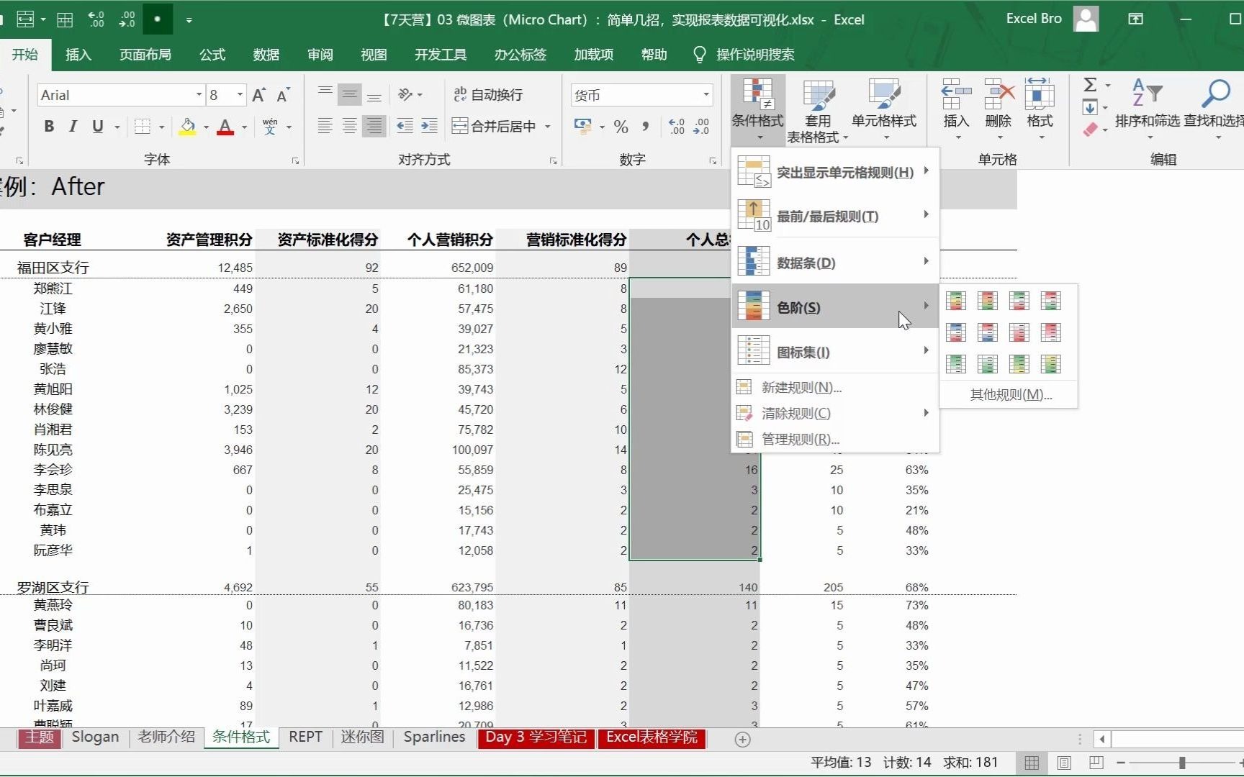The image size is (1244, 777).
Task: Click the comma style icon
Action: [646, 127]
